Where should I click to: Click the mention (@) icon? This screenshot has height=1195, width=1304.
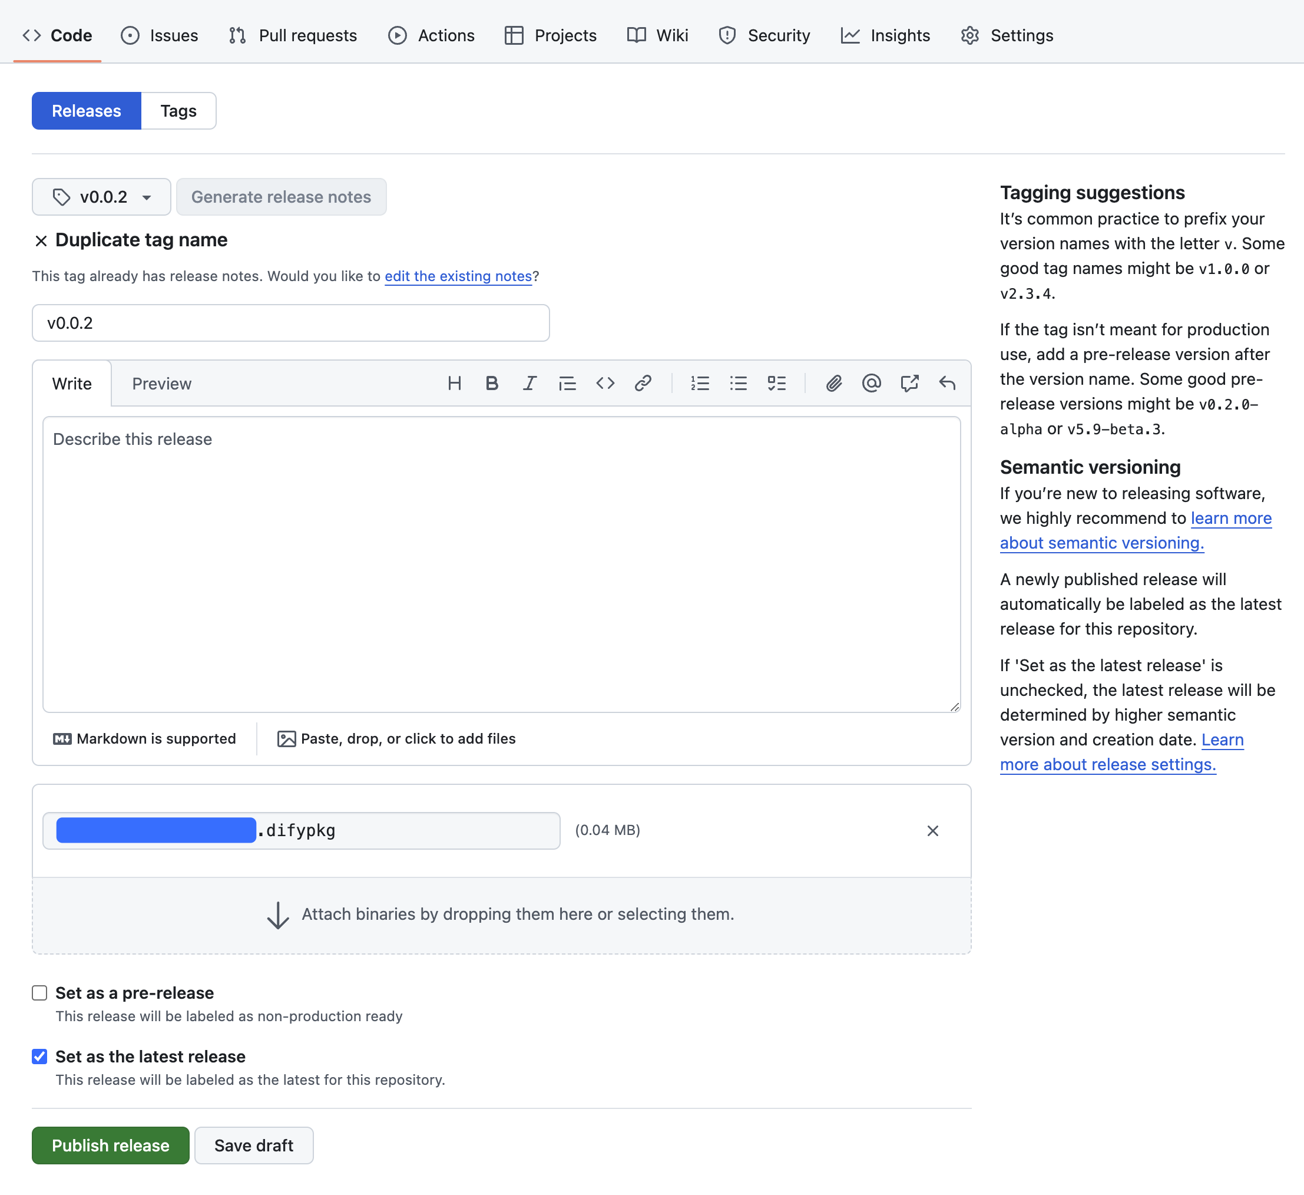[x=871, y=384]
